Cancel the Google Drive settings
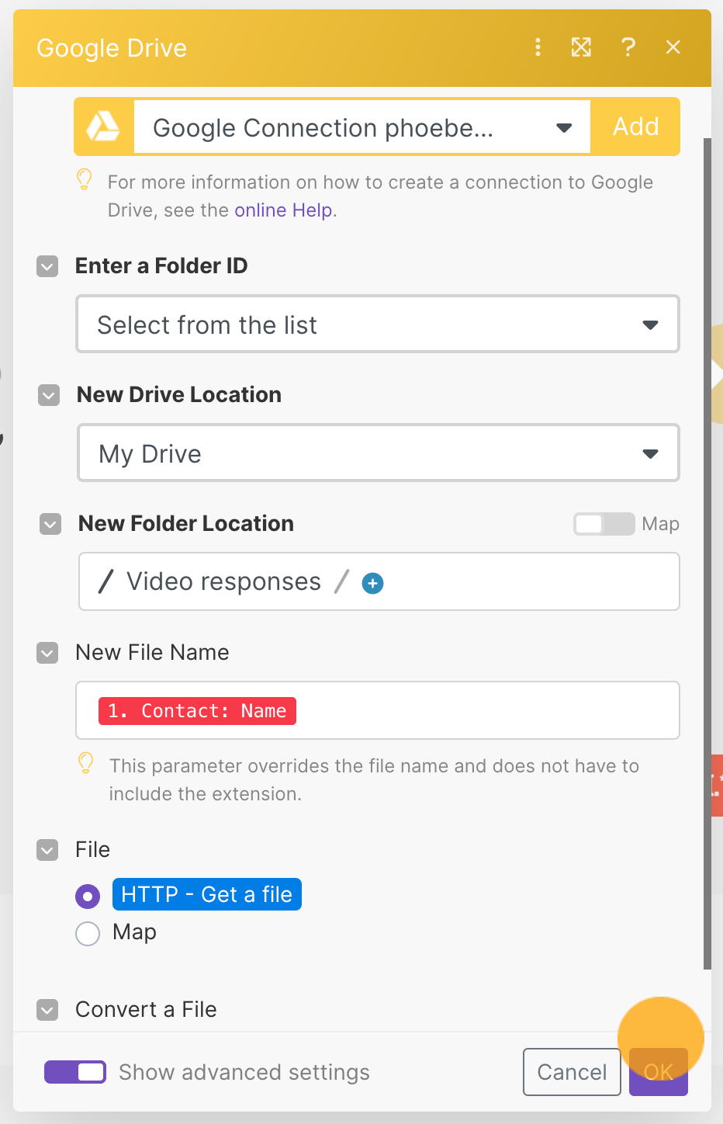Screen dimensions: 723x1124 click(572, 1072)
